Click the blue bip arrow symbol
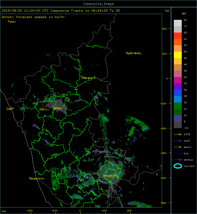Screen dimensions: 197x214 coord(178,154)
